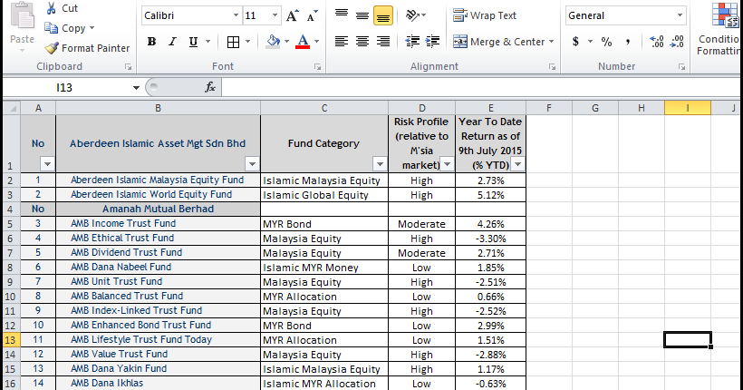
Task: Select Amanah Mutual Berhad header cell
Action: (158, 209)
